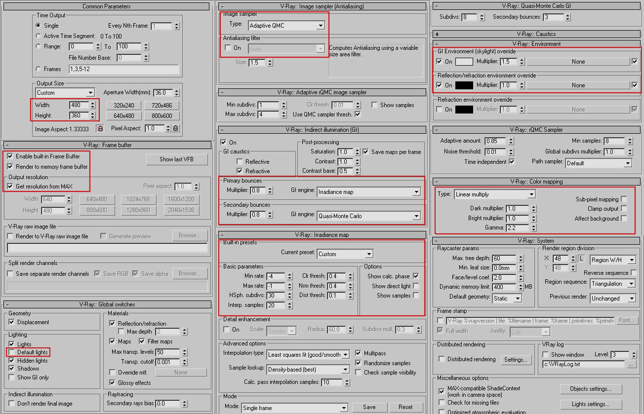
Task: Toggle Glossy effects checkbox
Action: pyautogui.click(x=112, y=383)
